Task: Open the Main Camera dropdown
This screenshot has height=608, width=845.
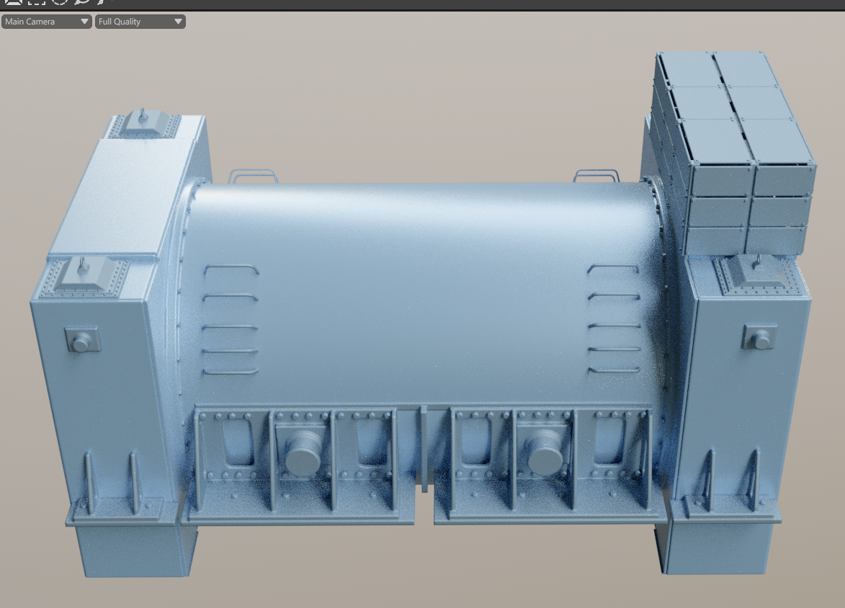Action: 46,22
